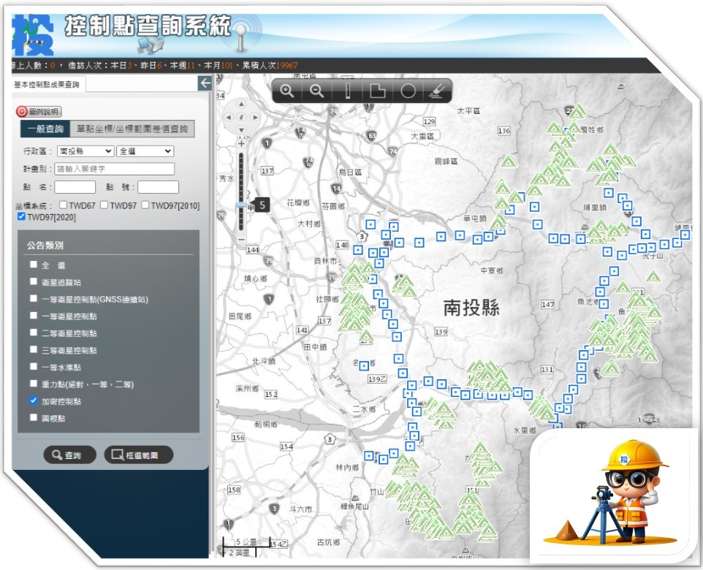703x570 pixels.
Task: Check the 一等水準點 category
Action: [33, 366]
